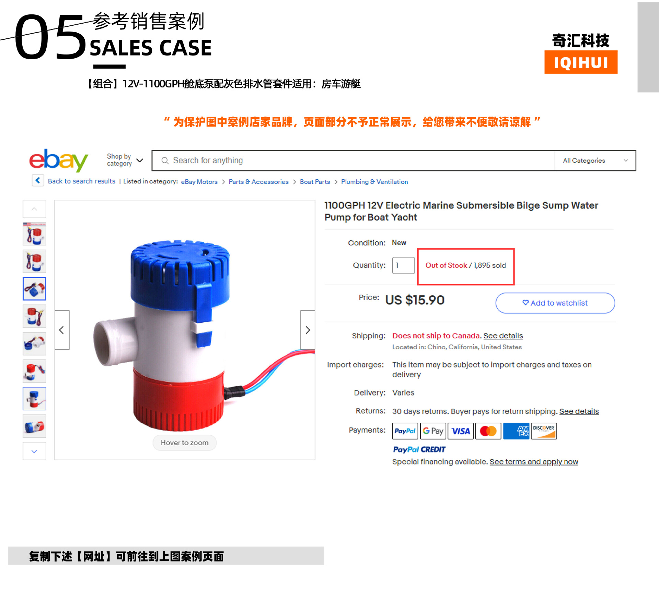
Task: Open See terms and apply now link
Action: (534, 462)
